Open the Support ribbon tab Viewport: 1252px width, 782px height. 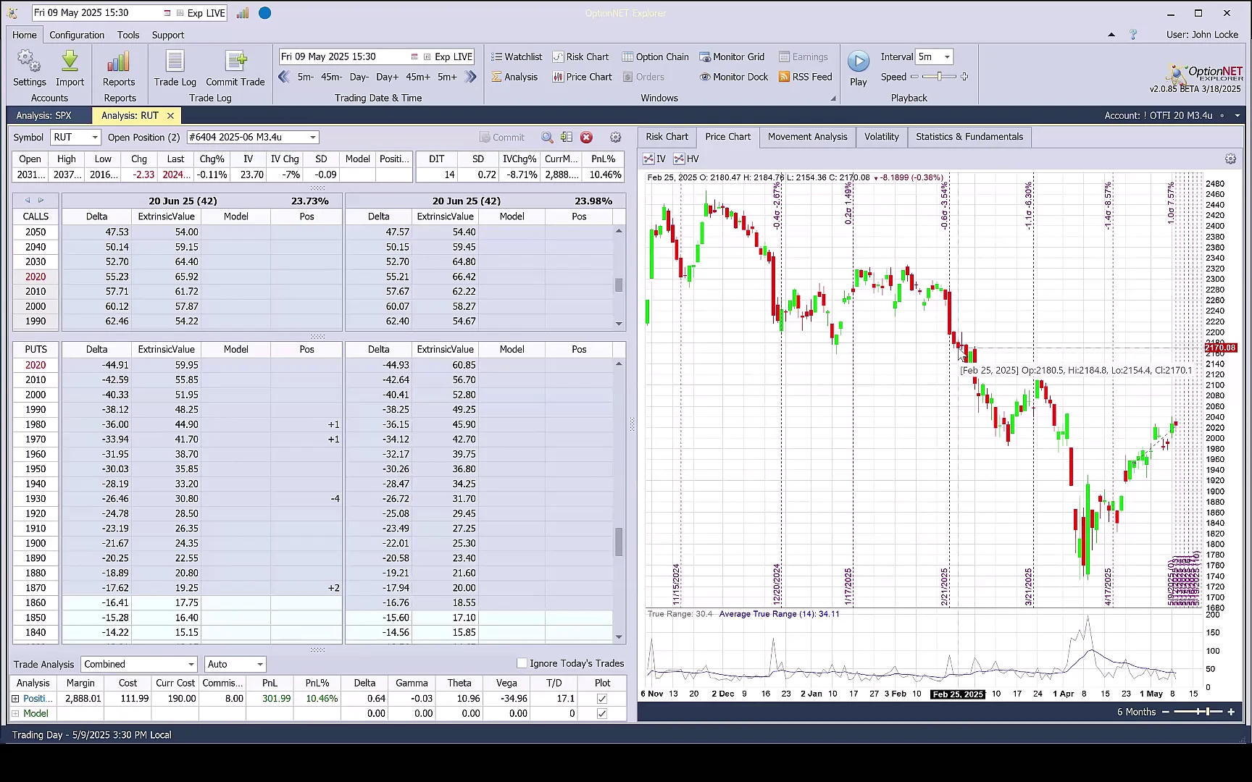[168, 35]
